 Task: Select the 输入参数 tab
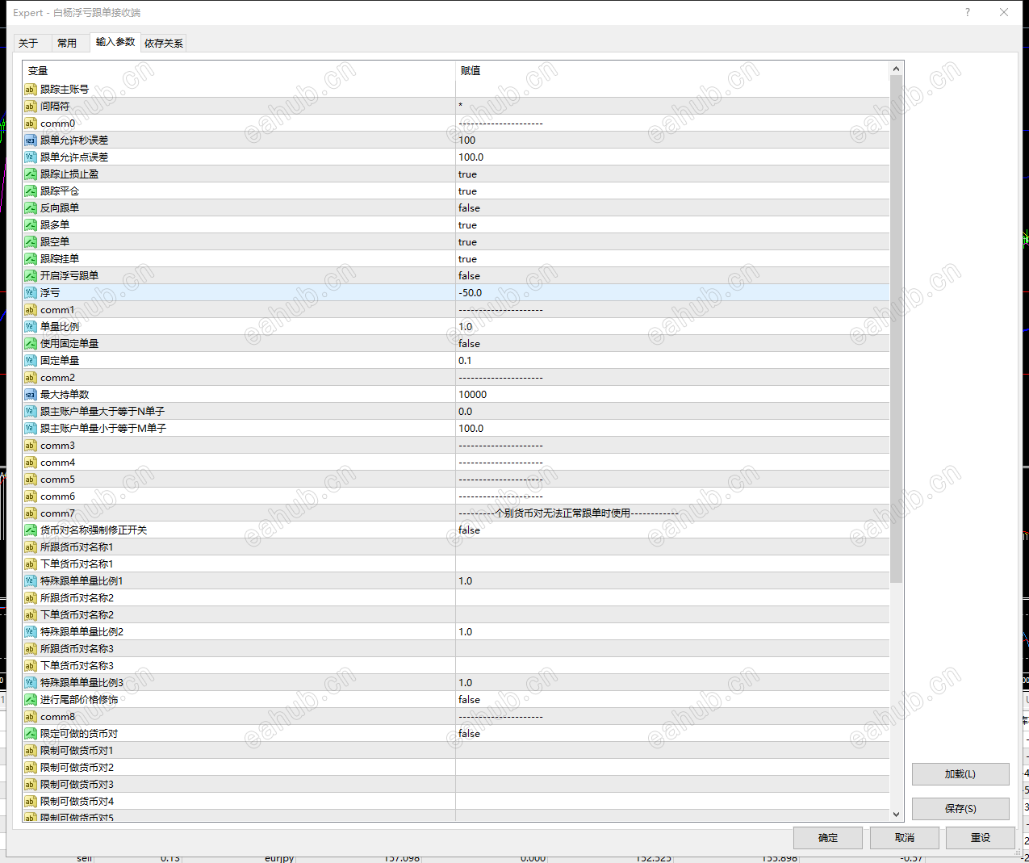115,42
